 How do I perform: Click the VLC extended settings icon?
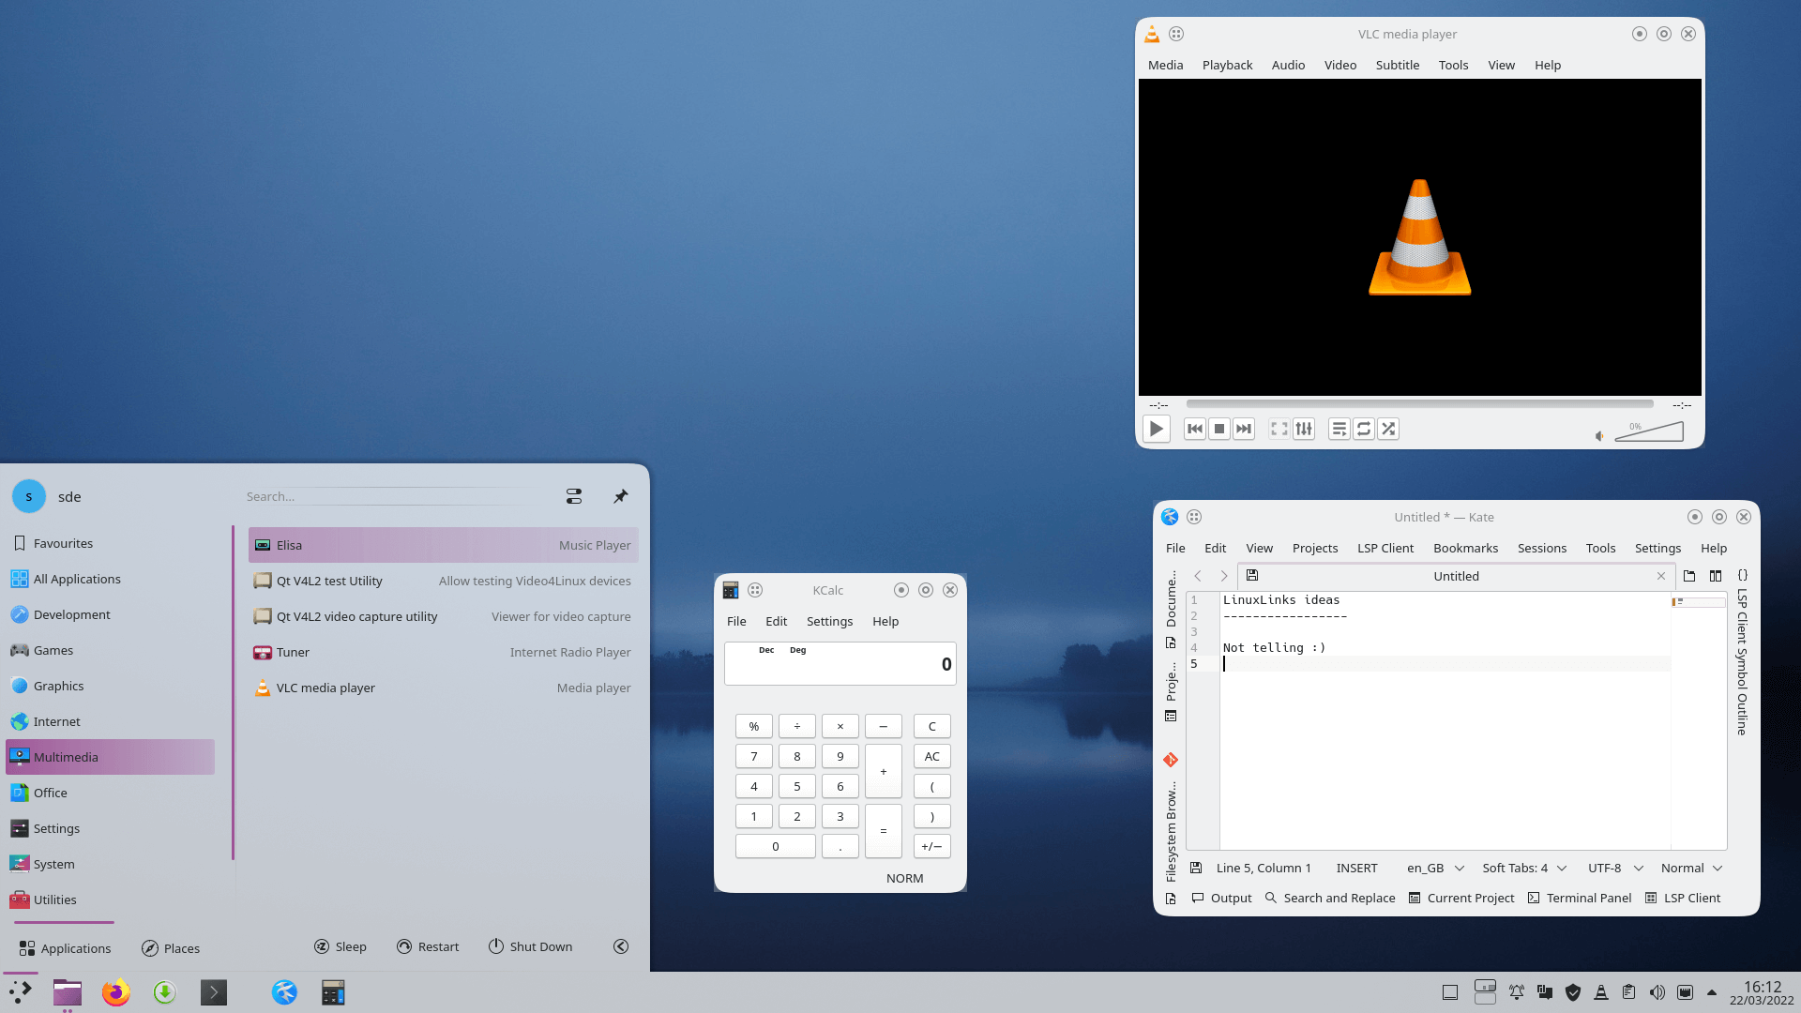(1304, 428)
